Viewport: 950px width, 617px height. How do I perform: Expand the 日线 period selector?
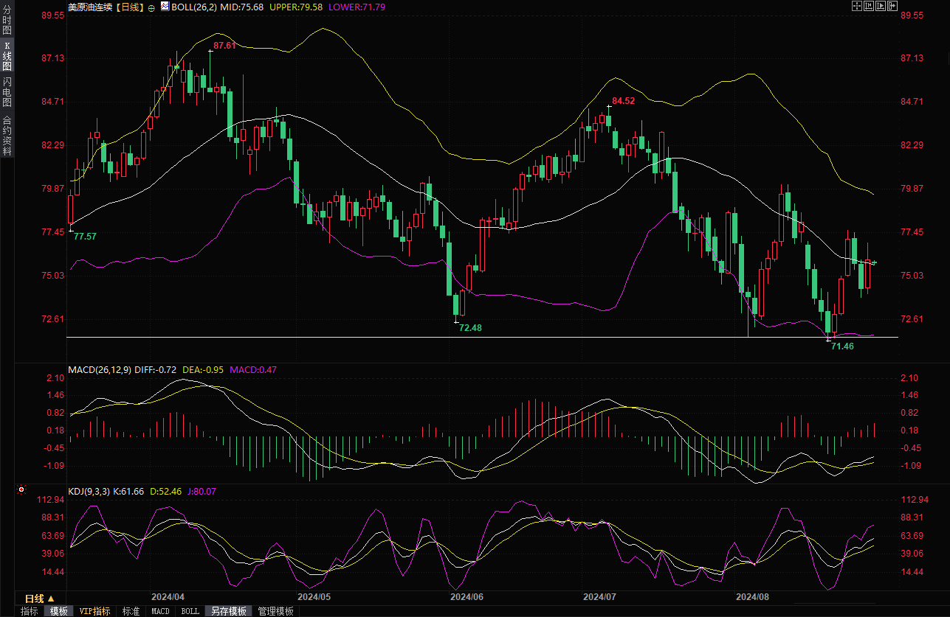(x=39, y=598)
